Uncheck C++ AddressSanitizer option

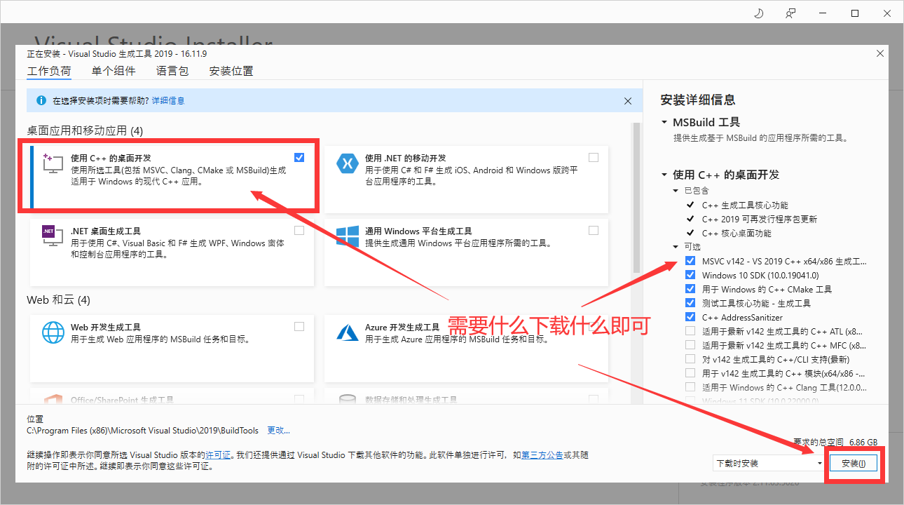[x=690, y=317]
